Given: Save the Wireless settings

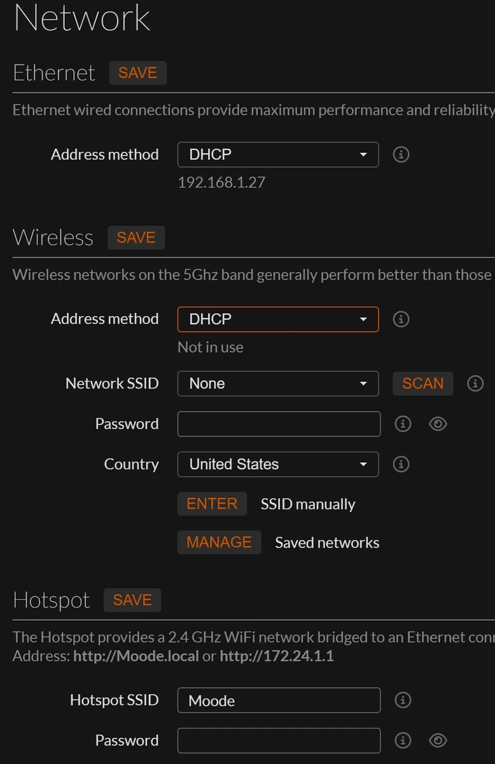Looking at the screenshot, I should (136, 237).
